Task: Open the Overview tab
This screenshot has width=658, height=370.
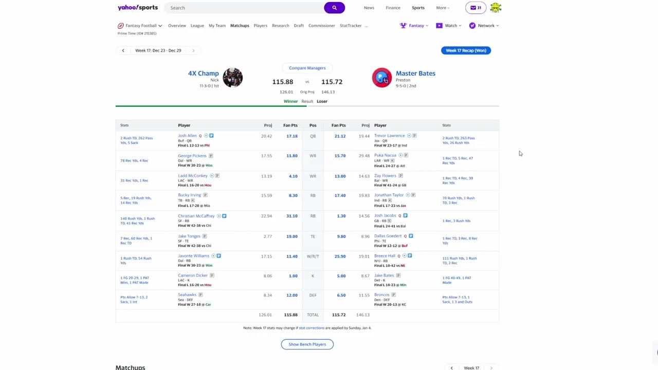Action: click(x=177, y=26)
